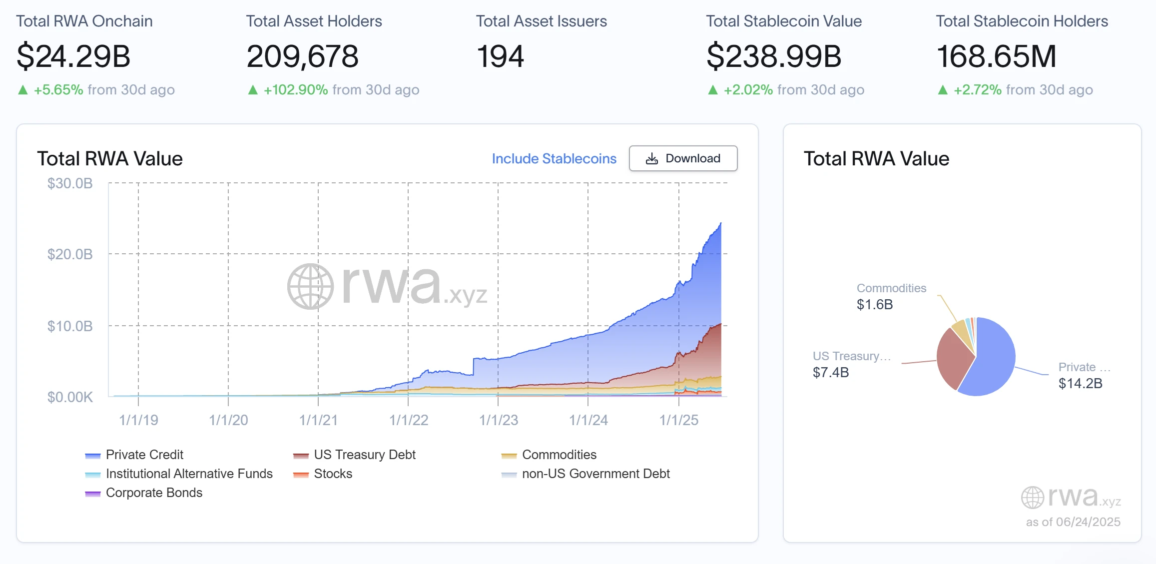Viewport: 1156px width, 564px height.
Task: Click the green arrow next to +2.72%
Action: 942,89
